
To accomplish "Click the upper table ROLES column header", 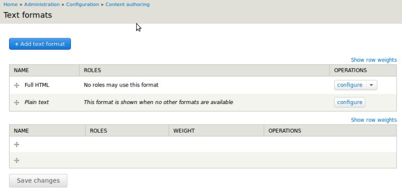I will 92,70.
